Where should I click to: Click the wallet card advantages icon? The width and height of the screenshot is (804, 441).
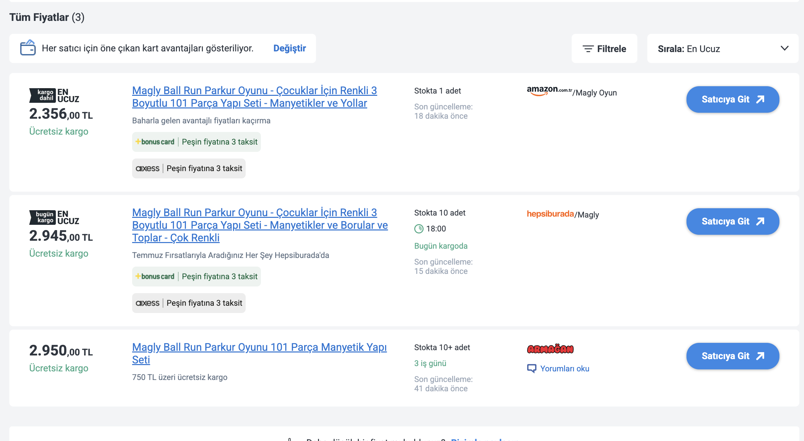tap(28, 48)
